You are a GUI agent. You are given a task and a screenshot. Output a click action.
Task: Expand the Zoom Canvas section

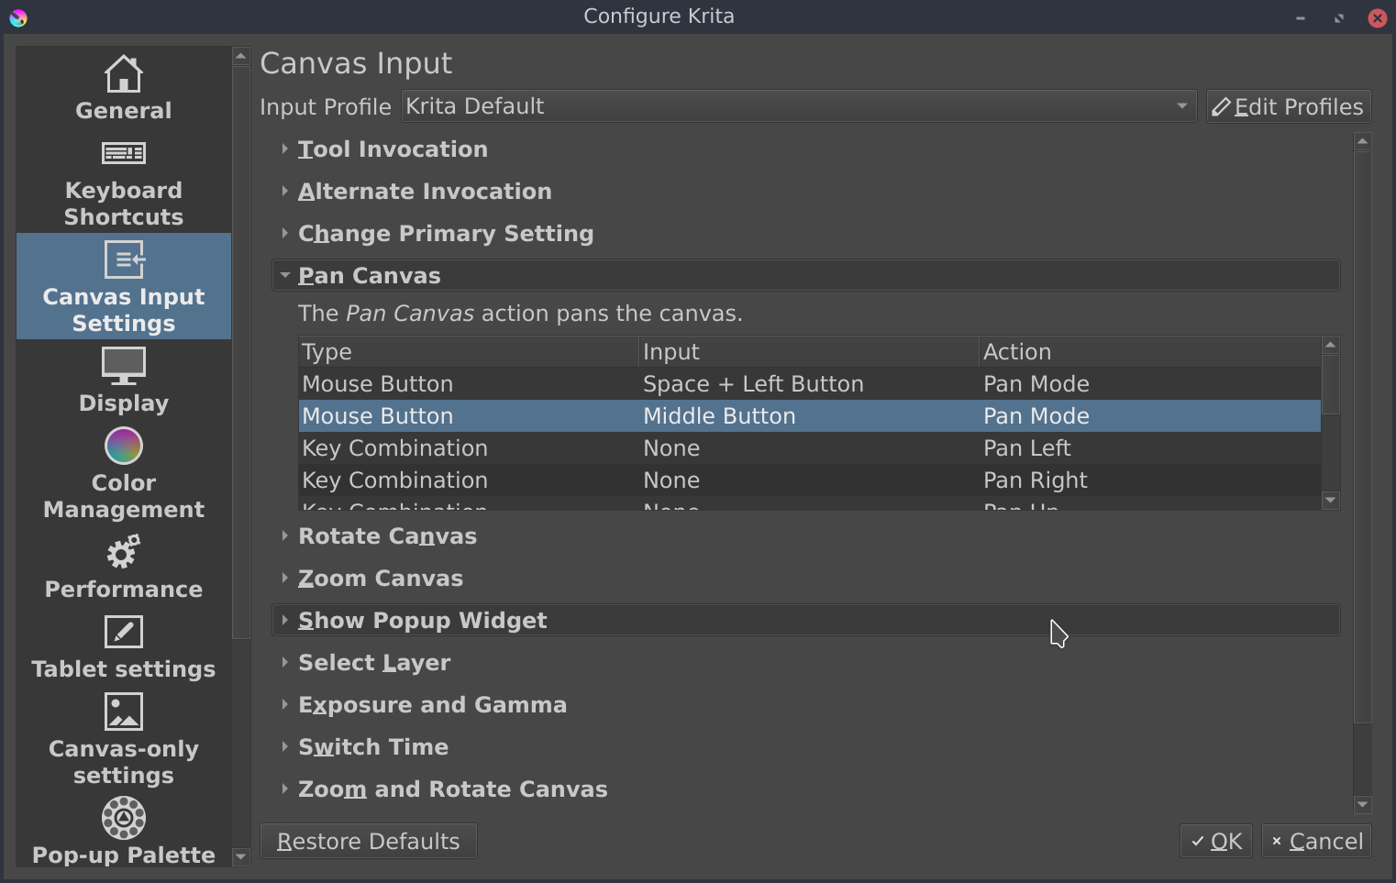[380, 579]
